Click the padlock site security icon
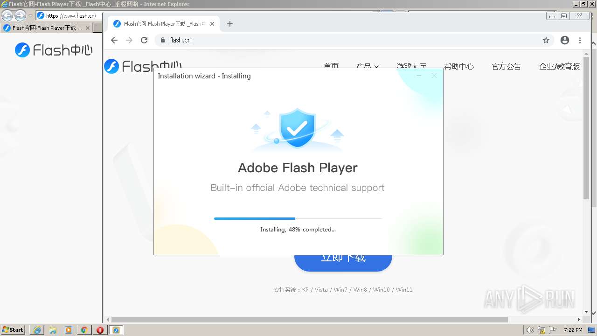This screenshot has height=336, width=597. click(163, 40)
